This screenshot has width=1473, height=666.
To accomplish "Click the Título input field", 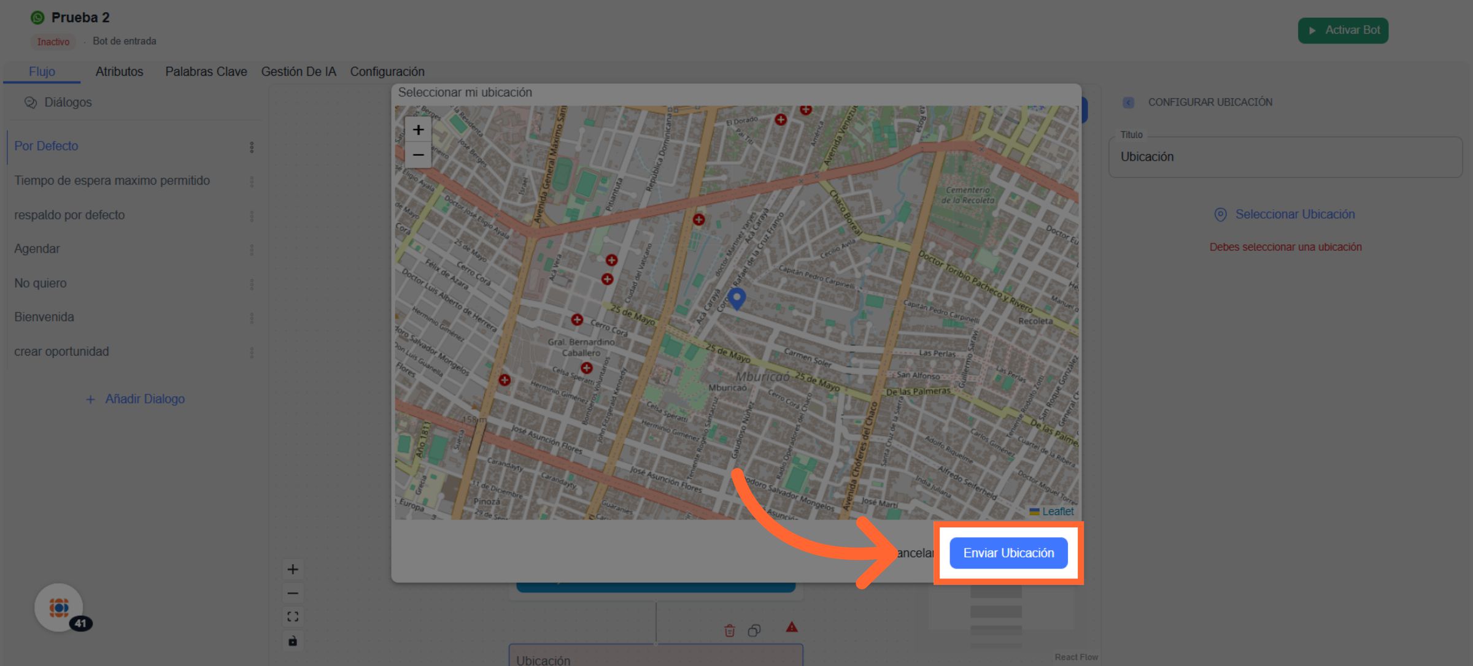I will 1285,157.
